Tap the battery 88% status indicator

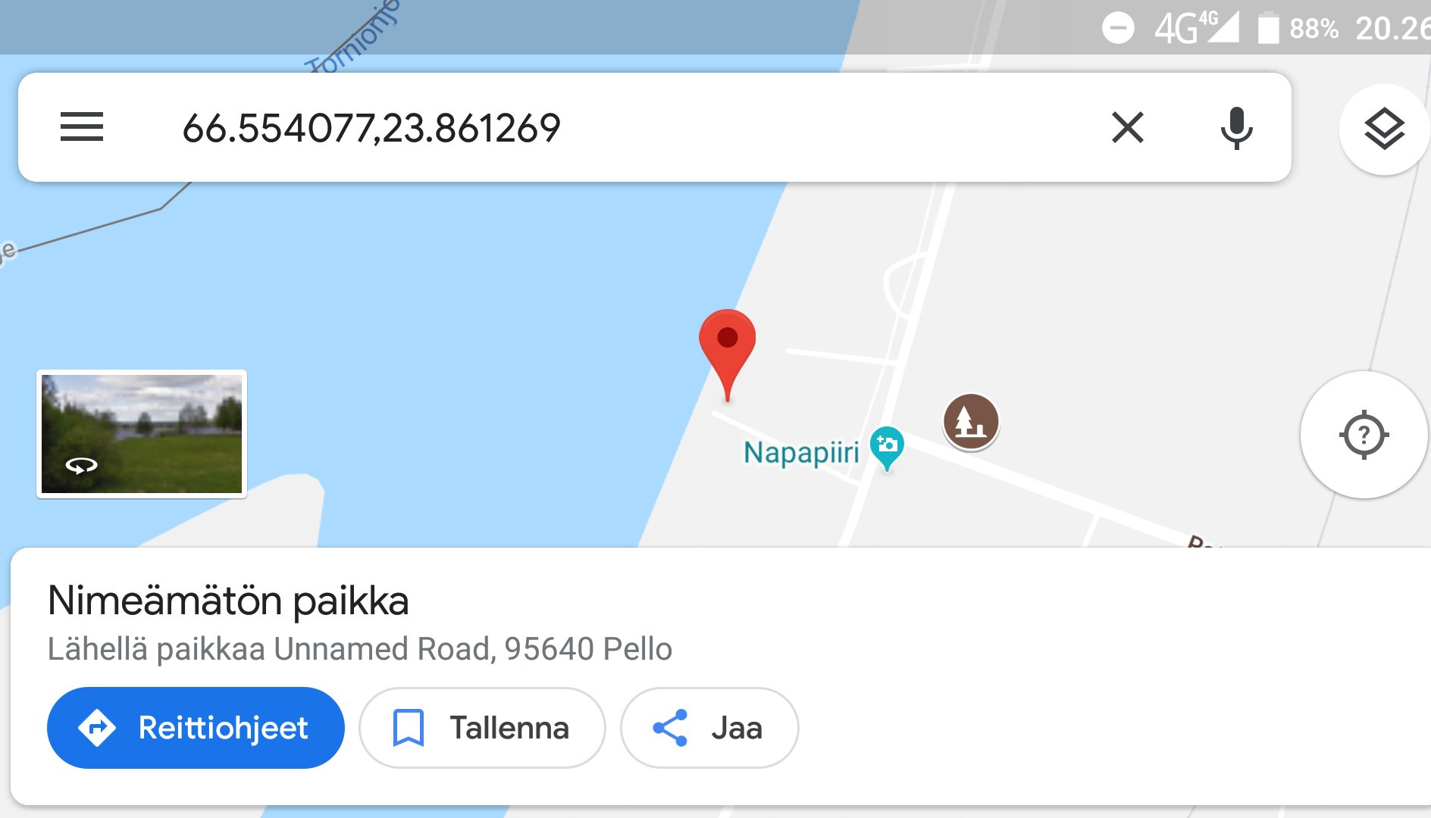pos(1298,29)
